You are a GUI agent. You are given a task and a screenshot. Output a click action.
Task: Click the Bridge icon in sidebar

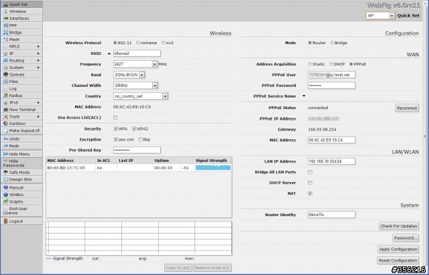(5, 32)
